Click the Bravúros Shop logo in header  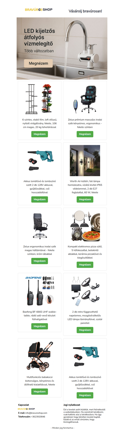pos(39,10)
